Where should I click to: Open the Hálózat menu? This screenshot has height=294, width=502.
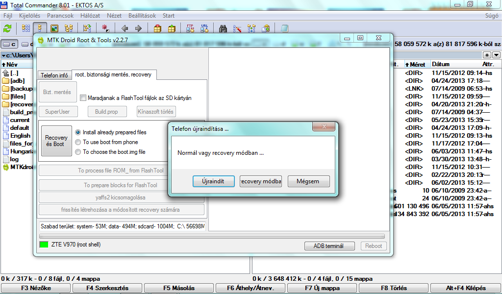[90, 15]
